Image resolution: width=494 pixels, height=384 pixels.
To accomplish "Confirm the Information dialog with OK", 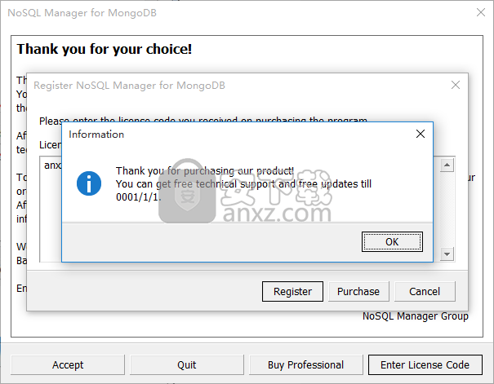I will click(392, 241).
